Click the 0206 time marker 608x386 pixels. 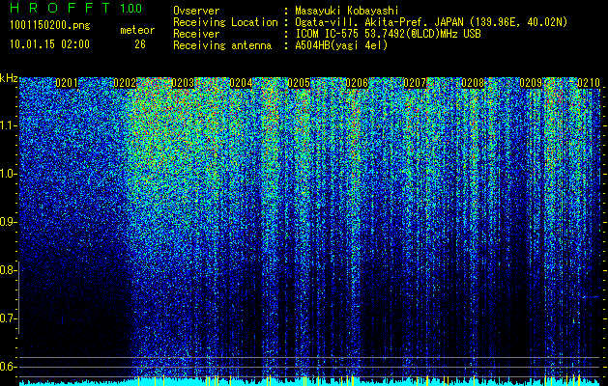[x=357, y=83]
